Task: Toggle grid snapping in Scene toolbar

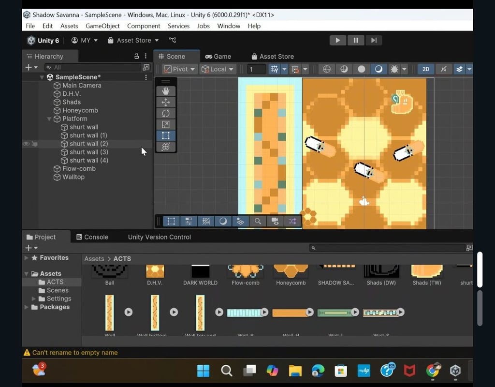Action: point(295,69)
